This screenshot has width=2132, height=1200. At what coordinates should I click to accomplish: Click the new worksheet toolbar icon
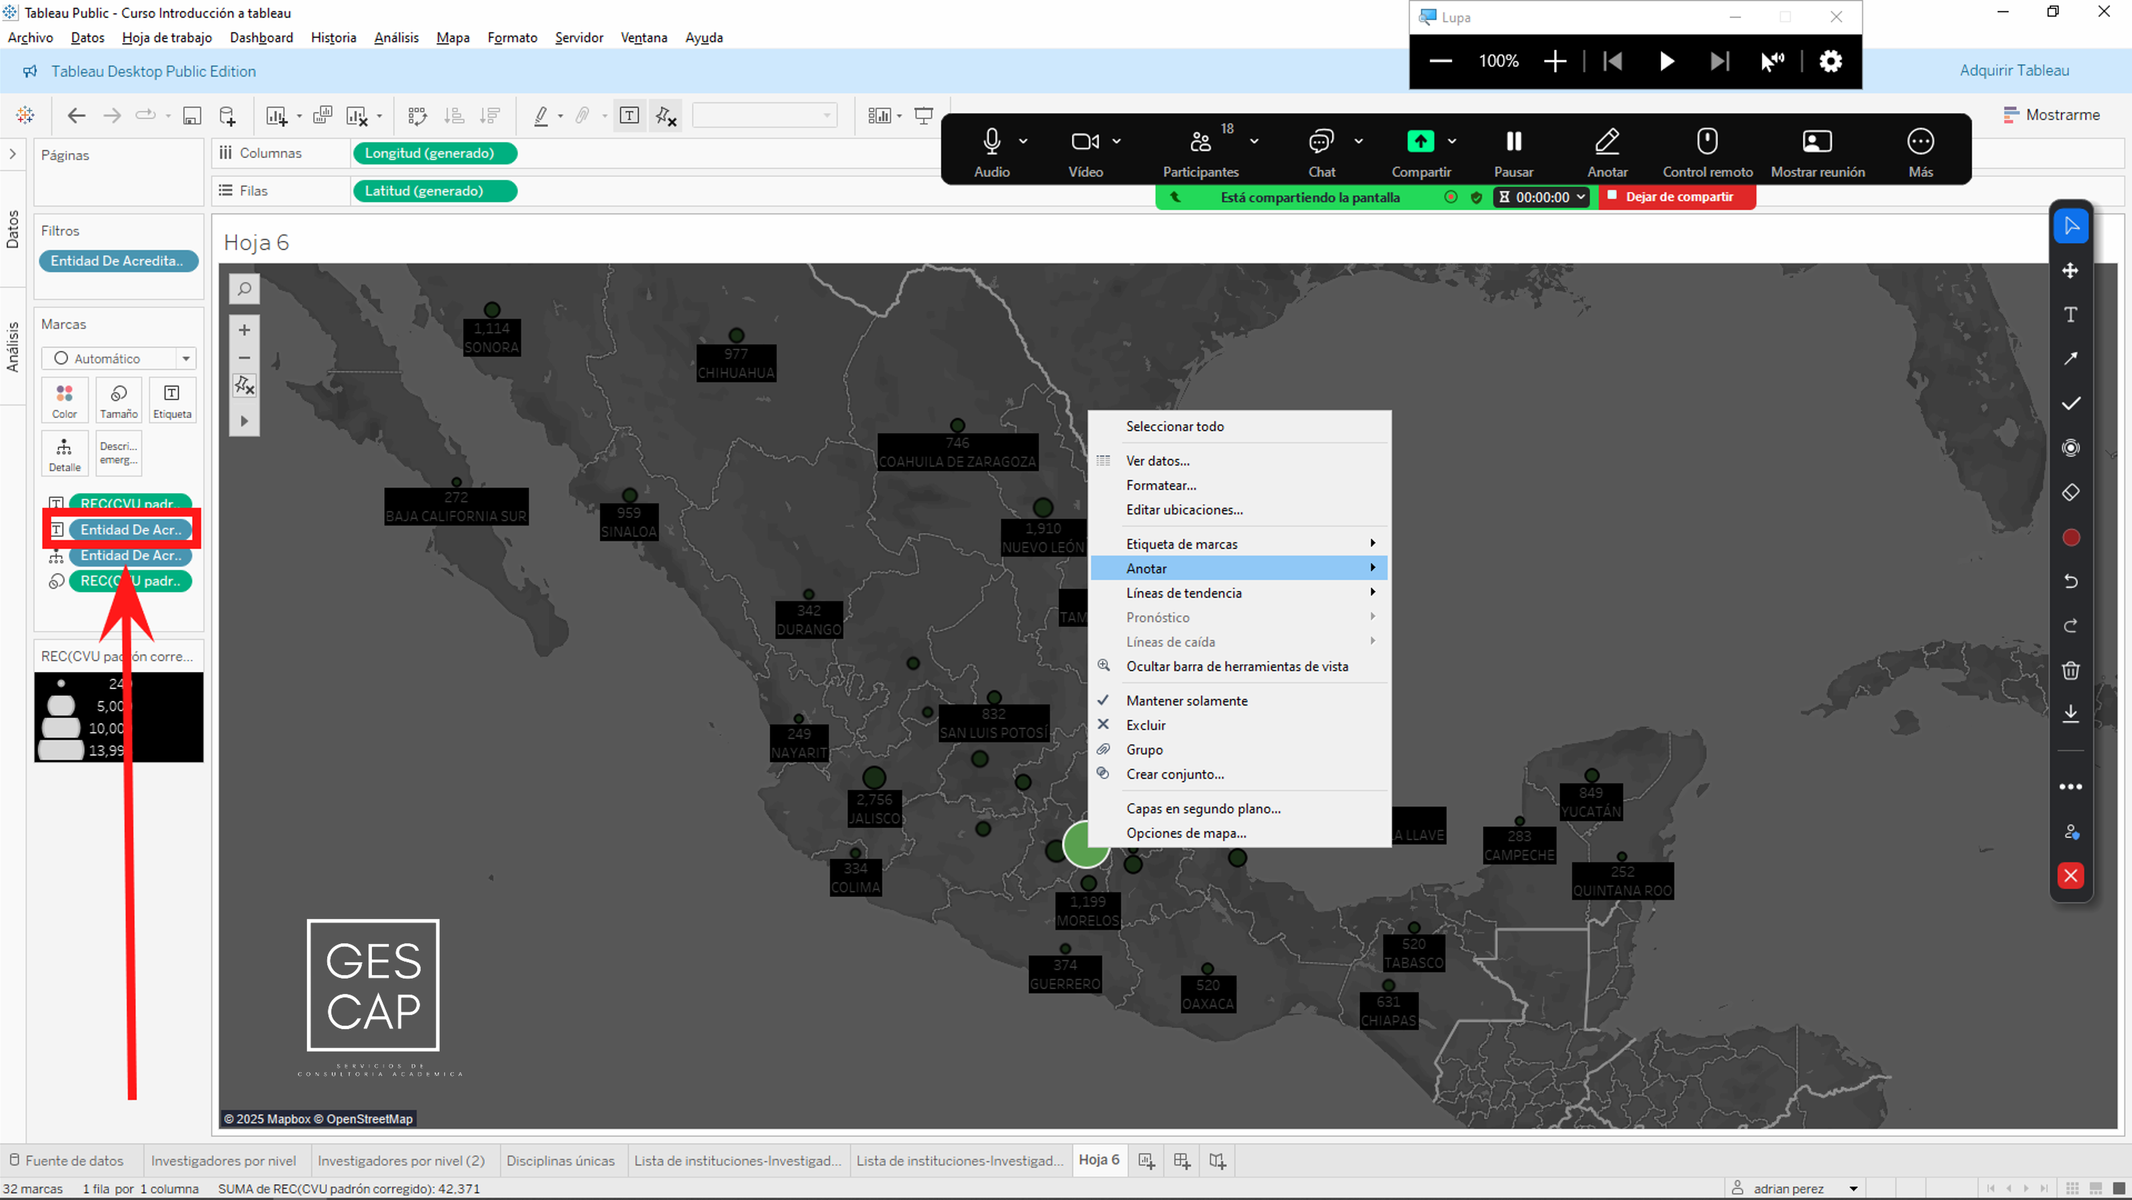coord(276,116)
